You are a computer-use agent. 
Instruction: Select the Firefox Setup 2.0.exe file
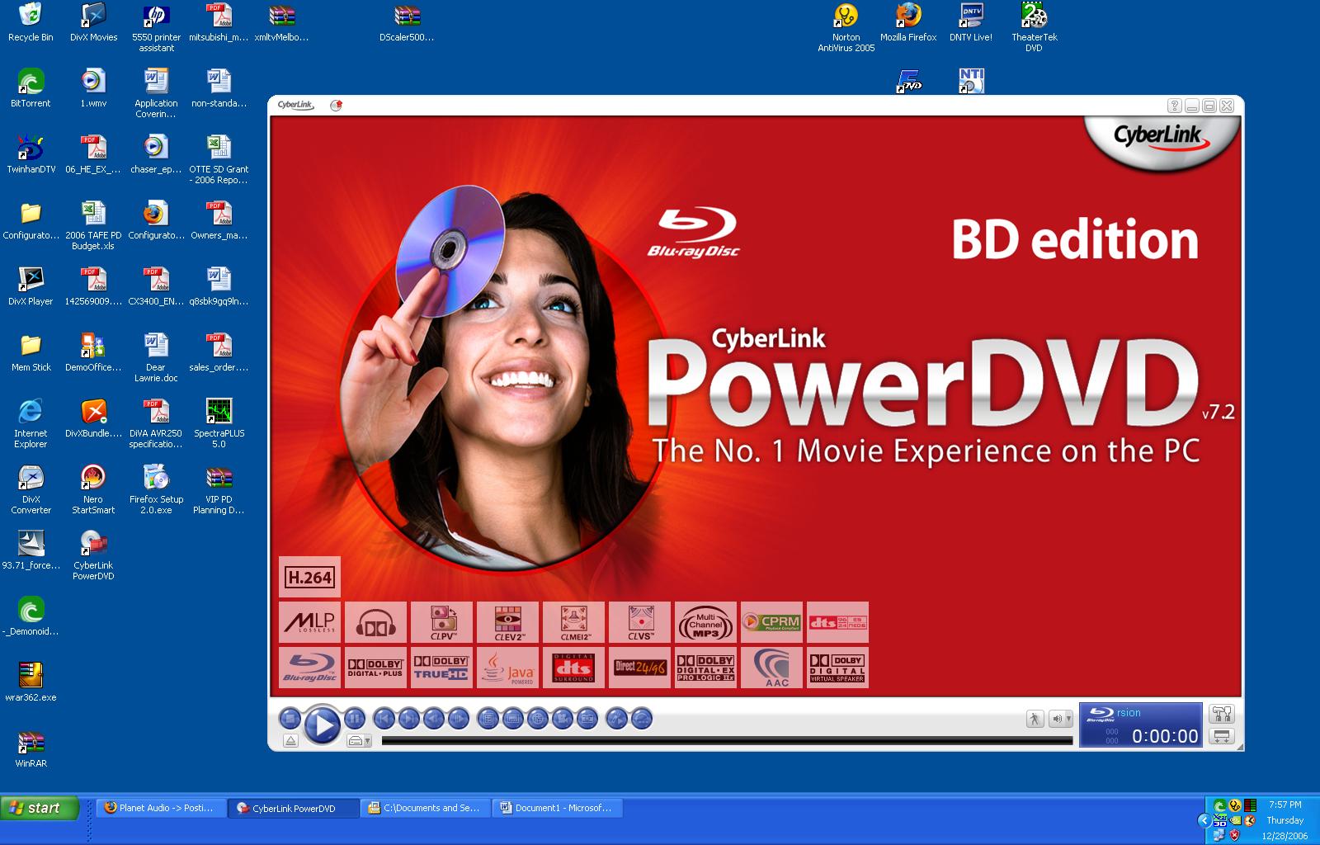(156, 489)
